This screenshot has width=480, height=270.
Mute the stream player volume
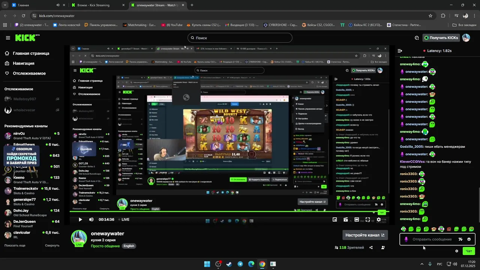click(91, 219)
